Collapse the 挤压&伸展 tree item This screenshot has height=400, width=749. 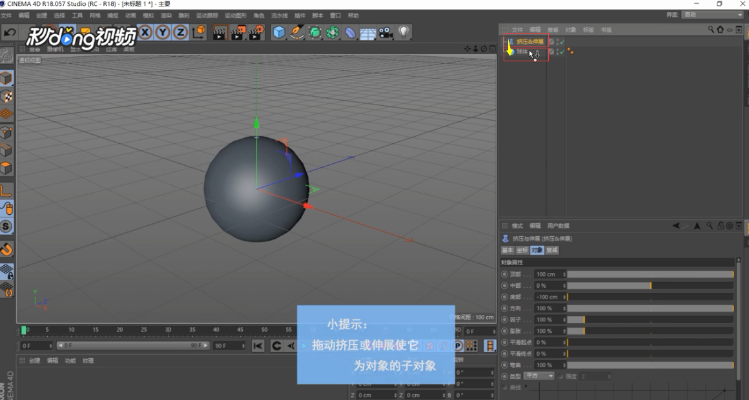pyautogui.click(x=506, y=42)
